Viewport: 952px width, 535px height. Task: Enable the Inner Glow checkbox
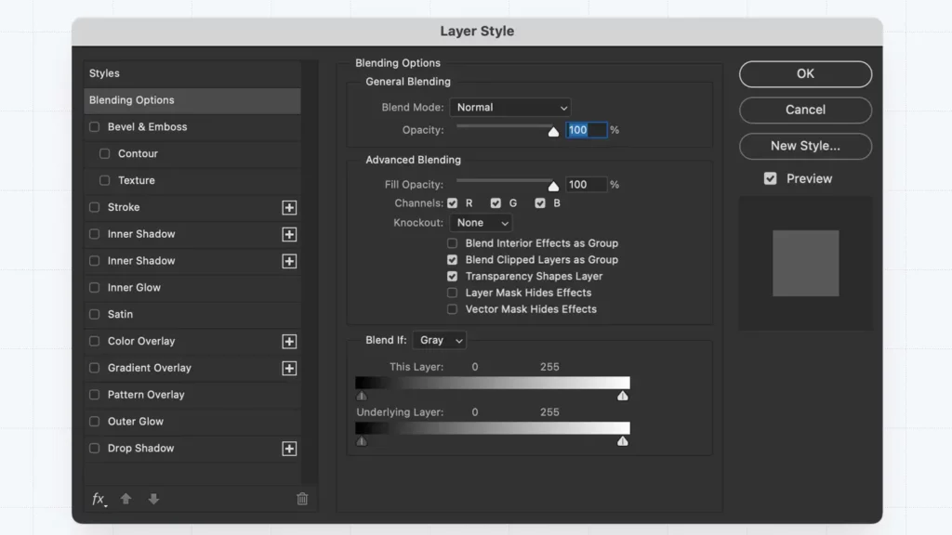pos(94,288)
